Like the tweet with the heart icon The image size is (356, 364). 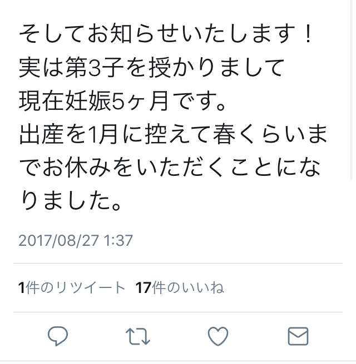pos(218,336)
